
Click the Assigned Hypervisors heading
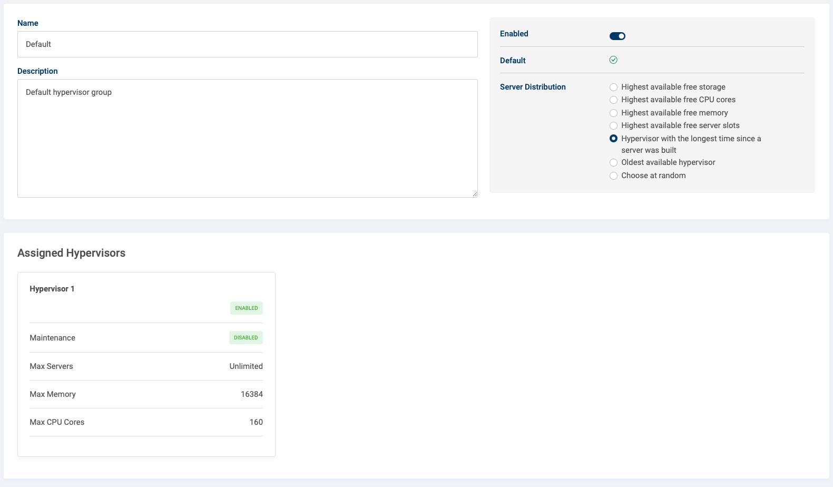pyautogui.click(x=72, y=253)
